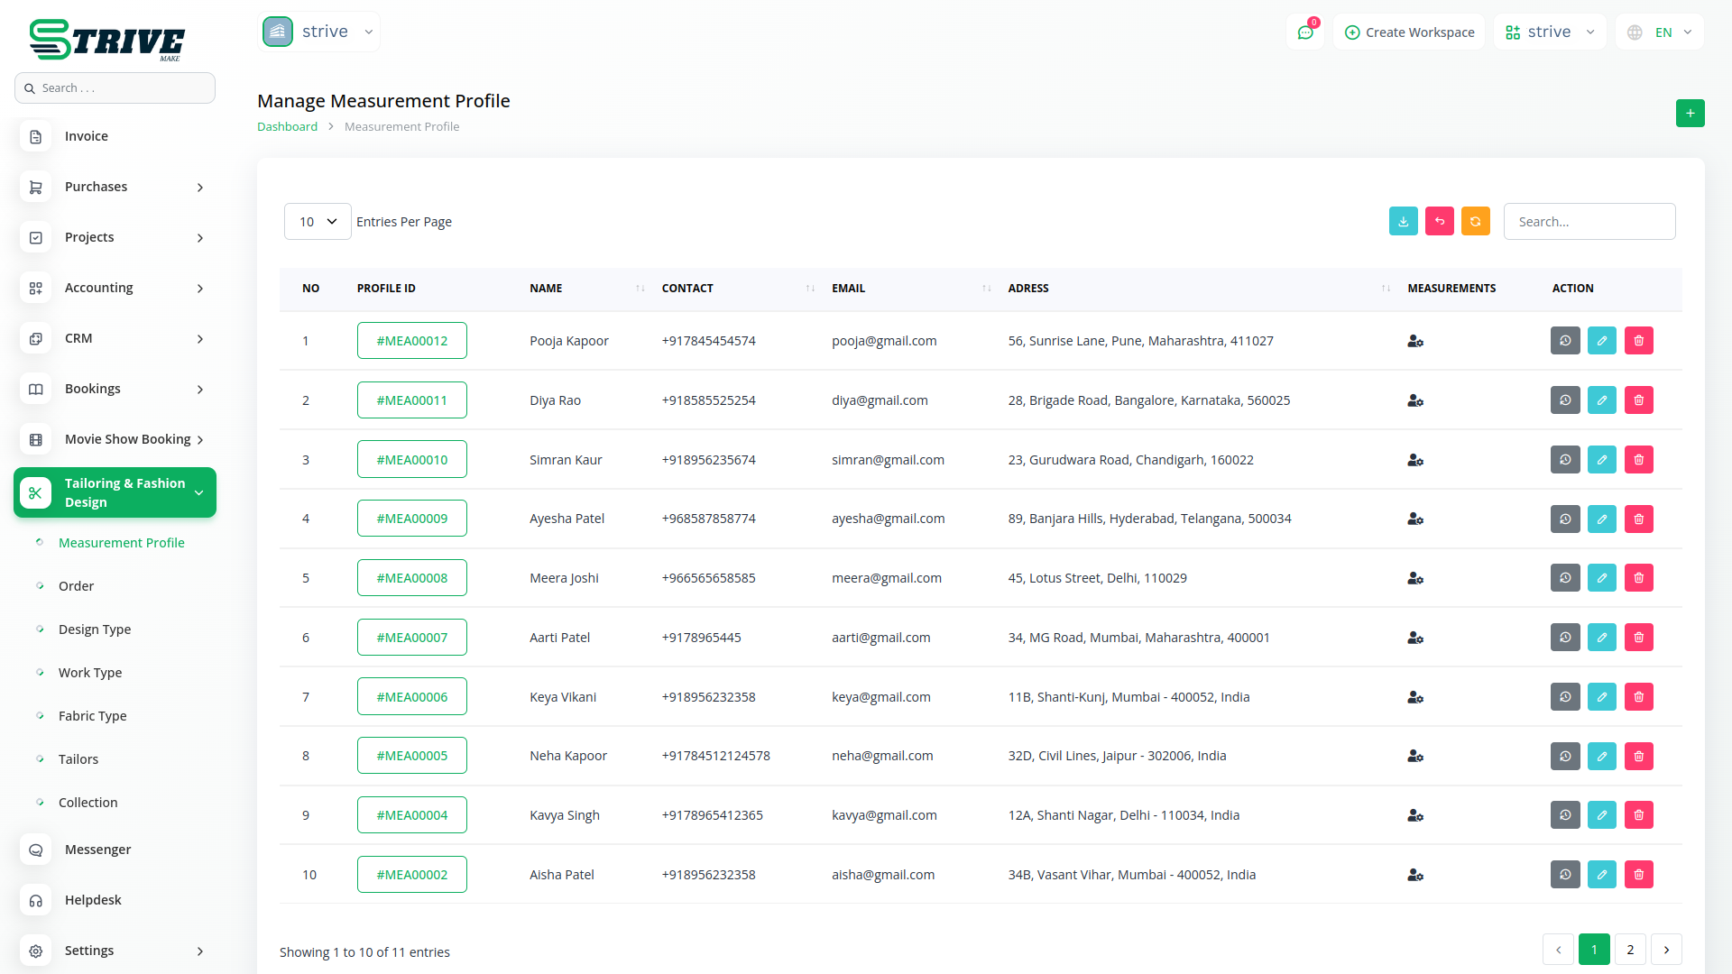Viewport: 1732px width, 974px height.
Task: Open the Order submenu item
Action: coord(76,586)
